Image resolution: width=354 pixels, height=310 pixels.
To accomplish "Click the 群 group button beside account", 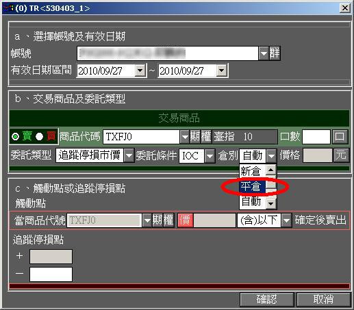I will [x=275, y=53].
